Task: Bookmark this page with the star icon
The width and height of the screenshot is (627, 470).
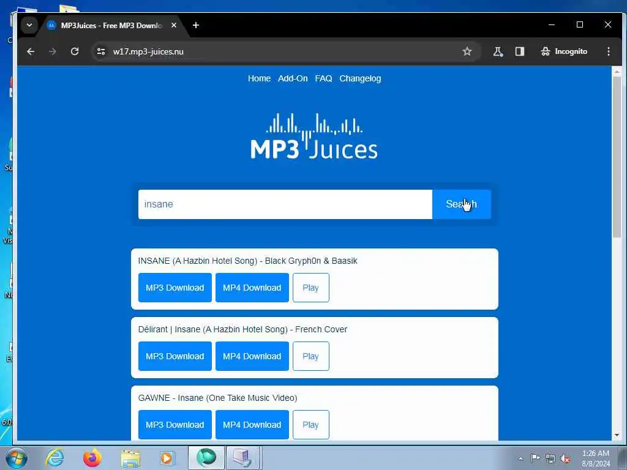Action: pyautogui.click(x=467, y=51)
